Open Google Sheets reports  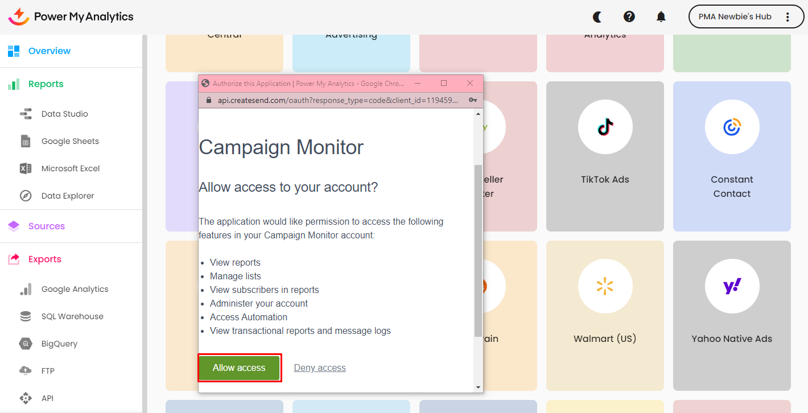point(70,141)
